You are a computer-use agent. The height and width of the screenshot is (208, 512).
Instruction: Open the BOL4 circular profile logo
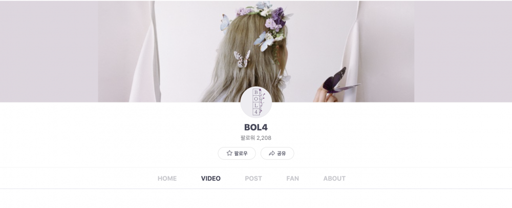click(257, 102)
